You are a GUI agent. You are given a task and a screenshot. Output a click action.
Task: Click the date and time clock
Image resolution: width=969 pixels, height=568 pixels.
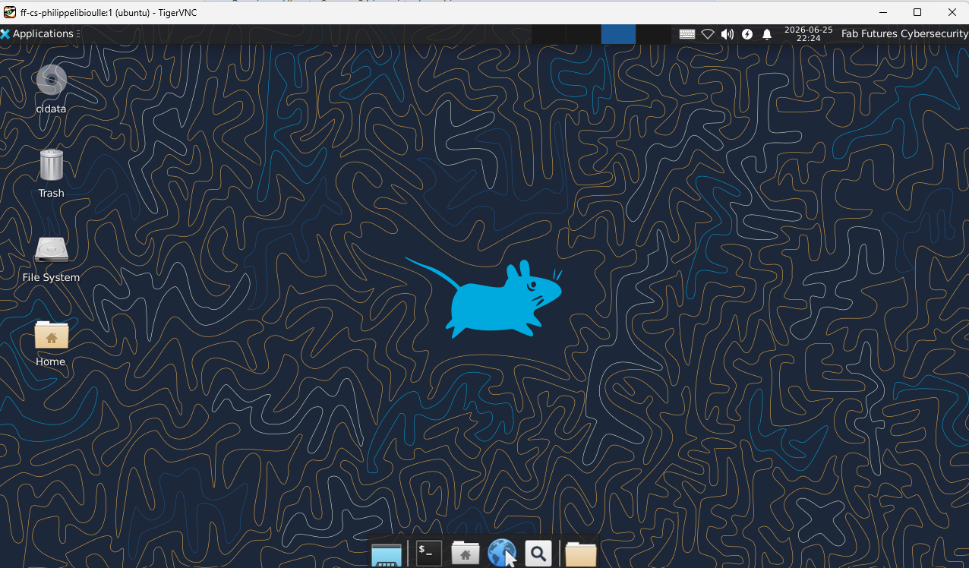click(x=808, y=33)
